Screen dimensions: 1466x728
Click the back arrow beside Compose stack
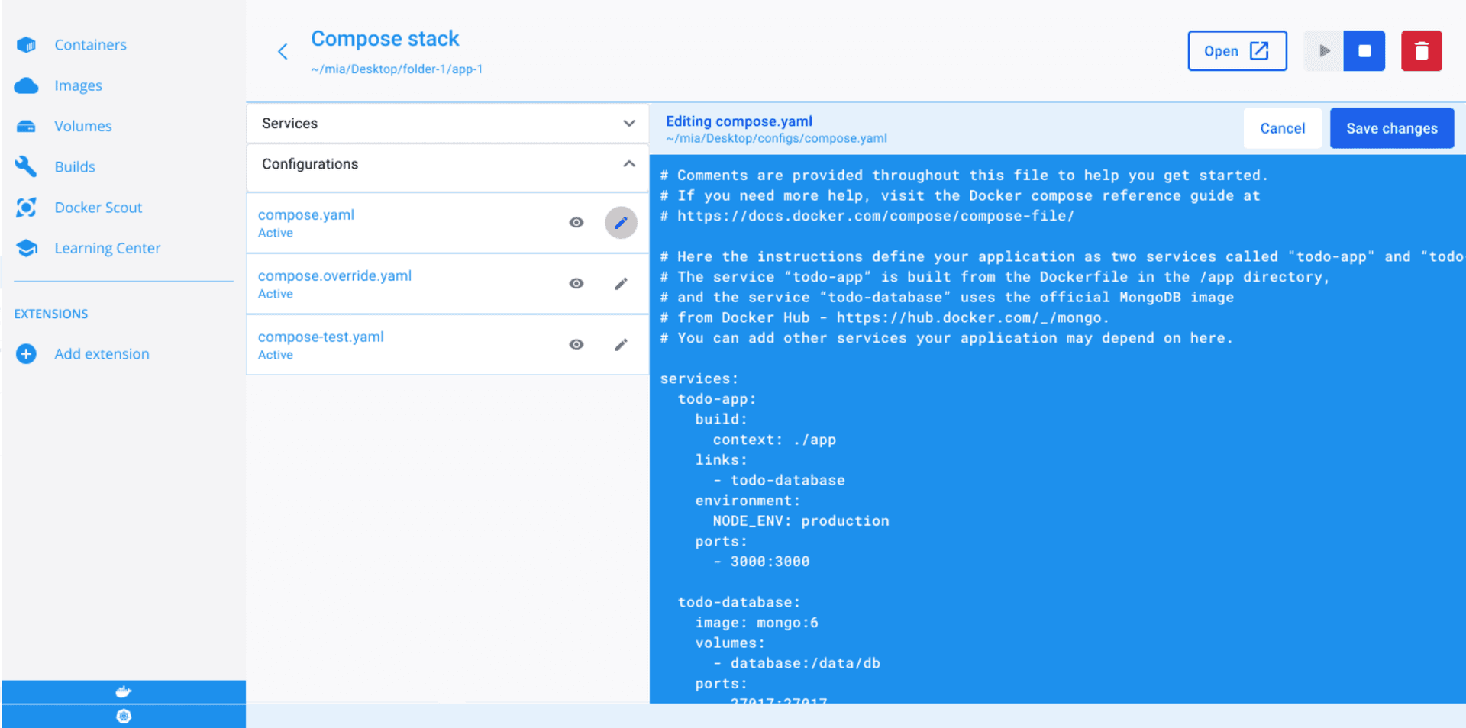tap(283, 52)
